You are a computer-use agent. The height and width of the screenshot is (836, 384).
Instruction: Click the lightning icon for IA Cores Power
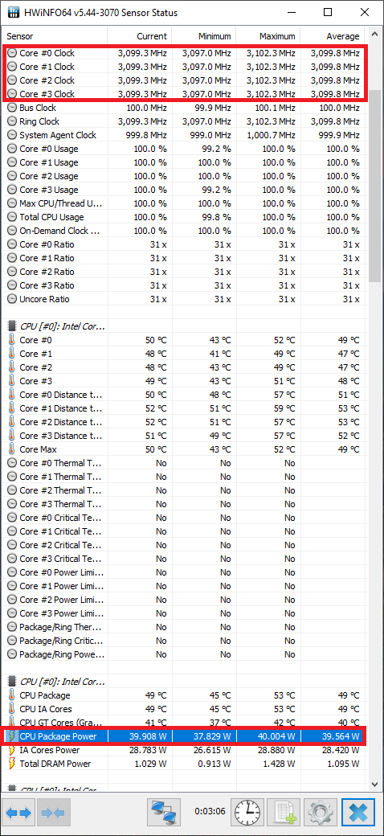12,750
